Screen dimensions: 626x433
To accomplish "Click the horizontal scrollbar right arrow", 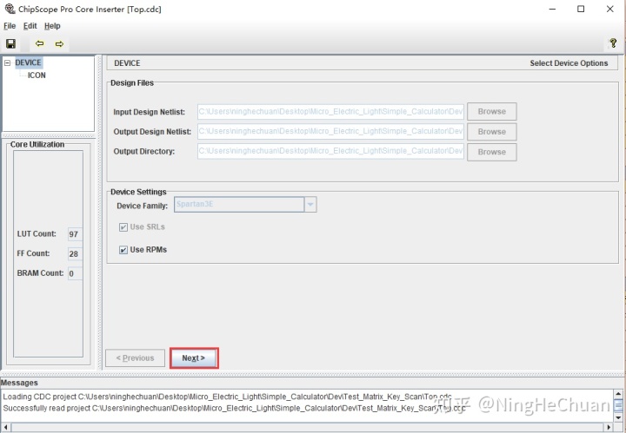I will (609, 428).
